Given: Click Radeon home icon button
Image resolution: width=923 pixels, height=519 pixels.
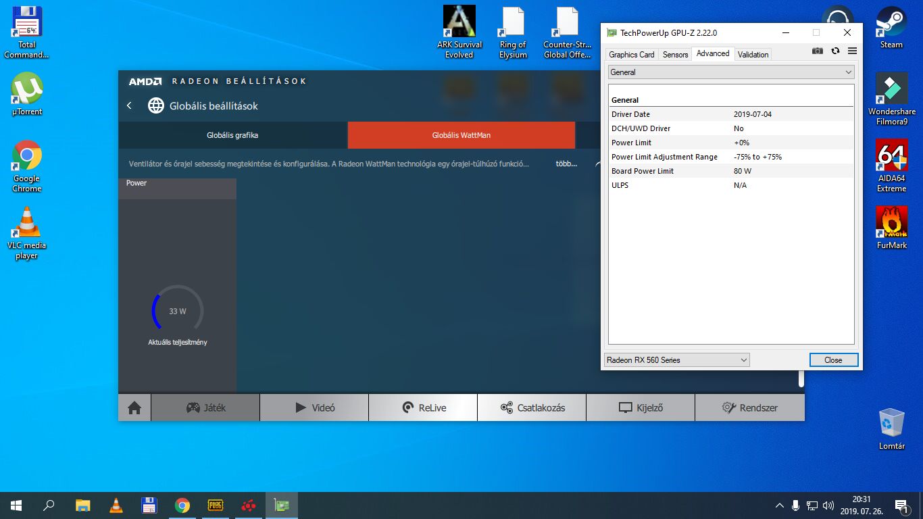Looking at the screenshot, I should pos(134,407).
